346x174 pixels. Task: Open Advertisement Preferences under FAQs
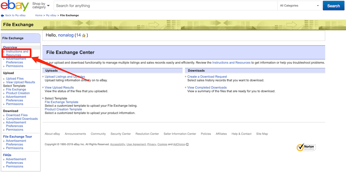point(16,161)
